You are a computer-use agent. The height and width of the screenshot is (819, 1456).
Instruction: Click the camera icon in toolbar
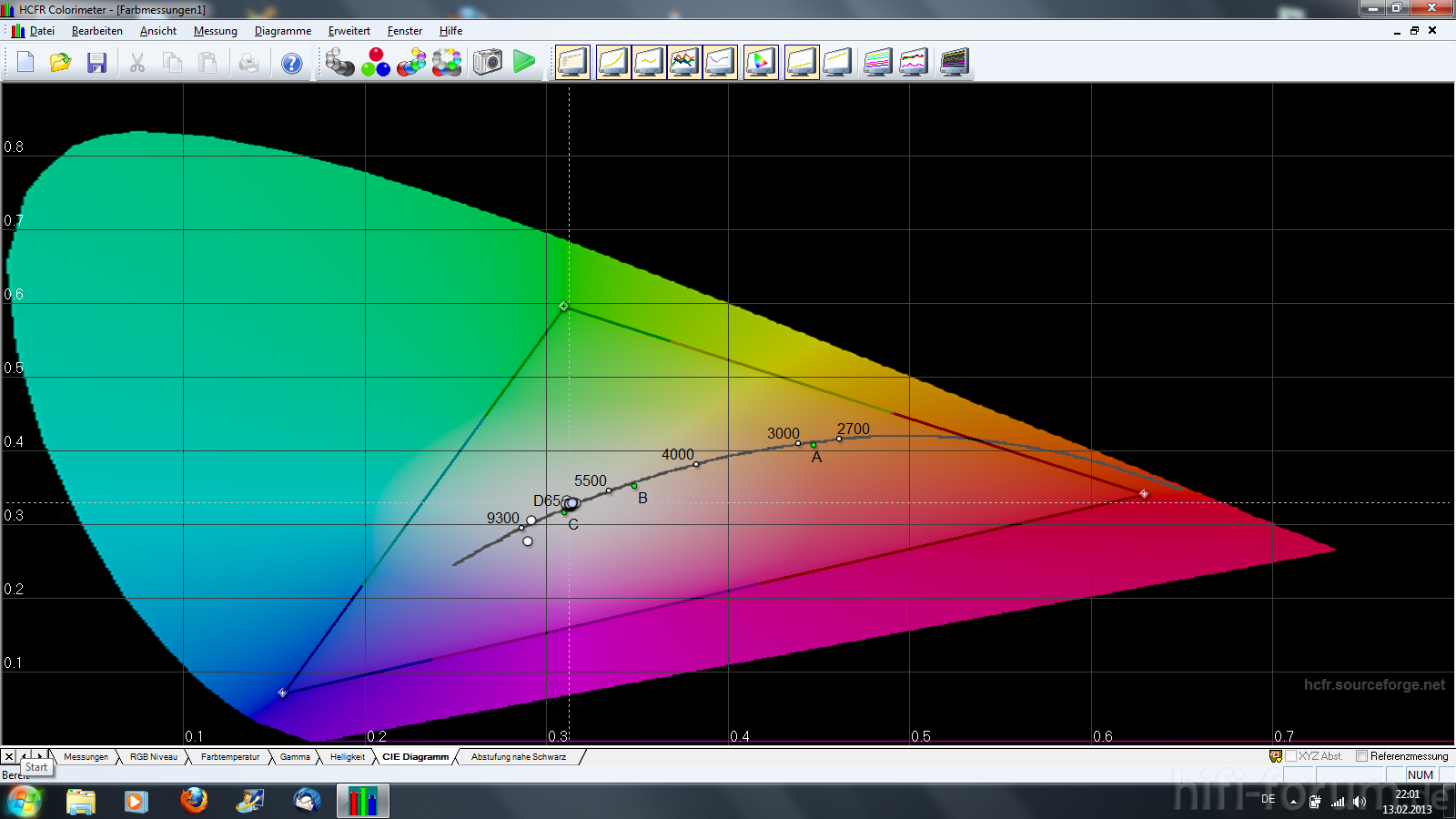pos(488,63)
